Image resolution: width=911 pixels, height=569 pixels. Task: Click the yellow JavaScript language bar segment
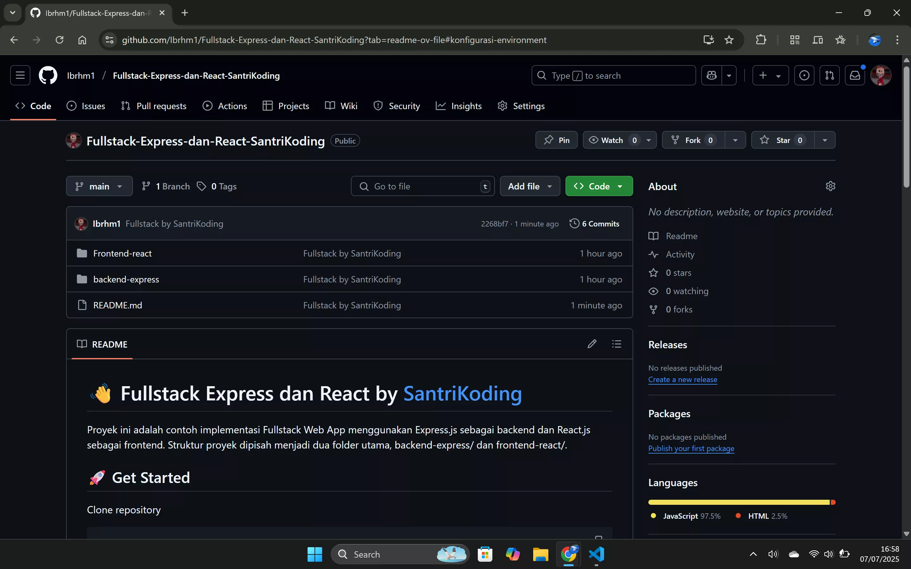739,502
